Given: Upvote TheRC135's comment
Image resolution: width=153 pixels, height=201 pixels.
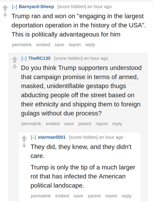Looking at the screenshot, I should point(15,60).
